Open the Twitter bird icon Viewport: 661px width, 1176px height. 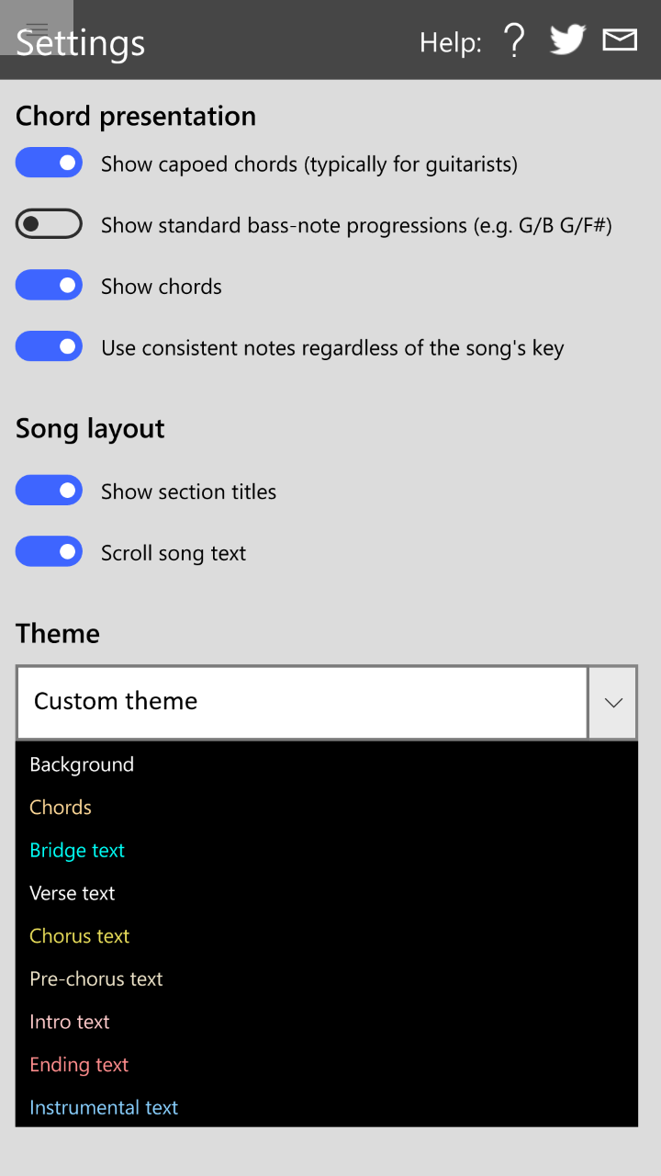tap(567, 40)
